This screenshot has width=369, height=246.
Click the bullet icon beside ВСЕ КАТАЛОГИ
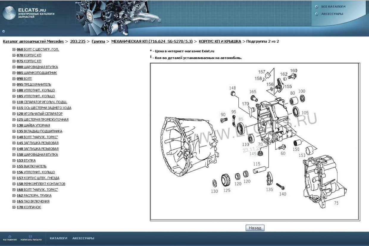click(x=316, y=7)
